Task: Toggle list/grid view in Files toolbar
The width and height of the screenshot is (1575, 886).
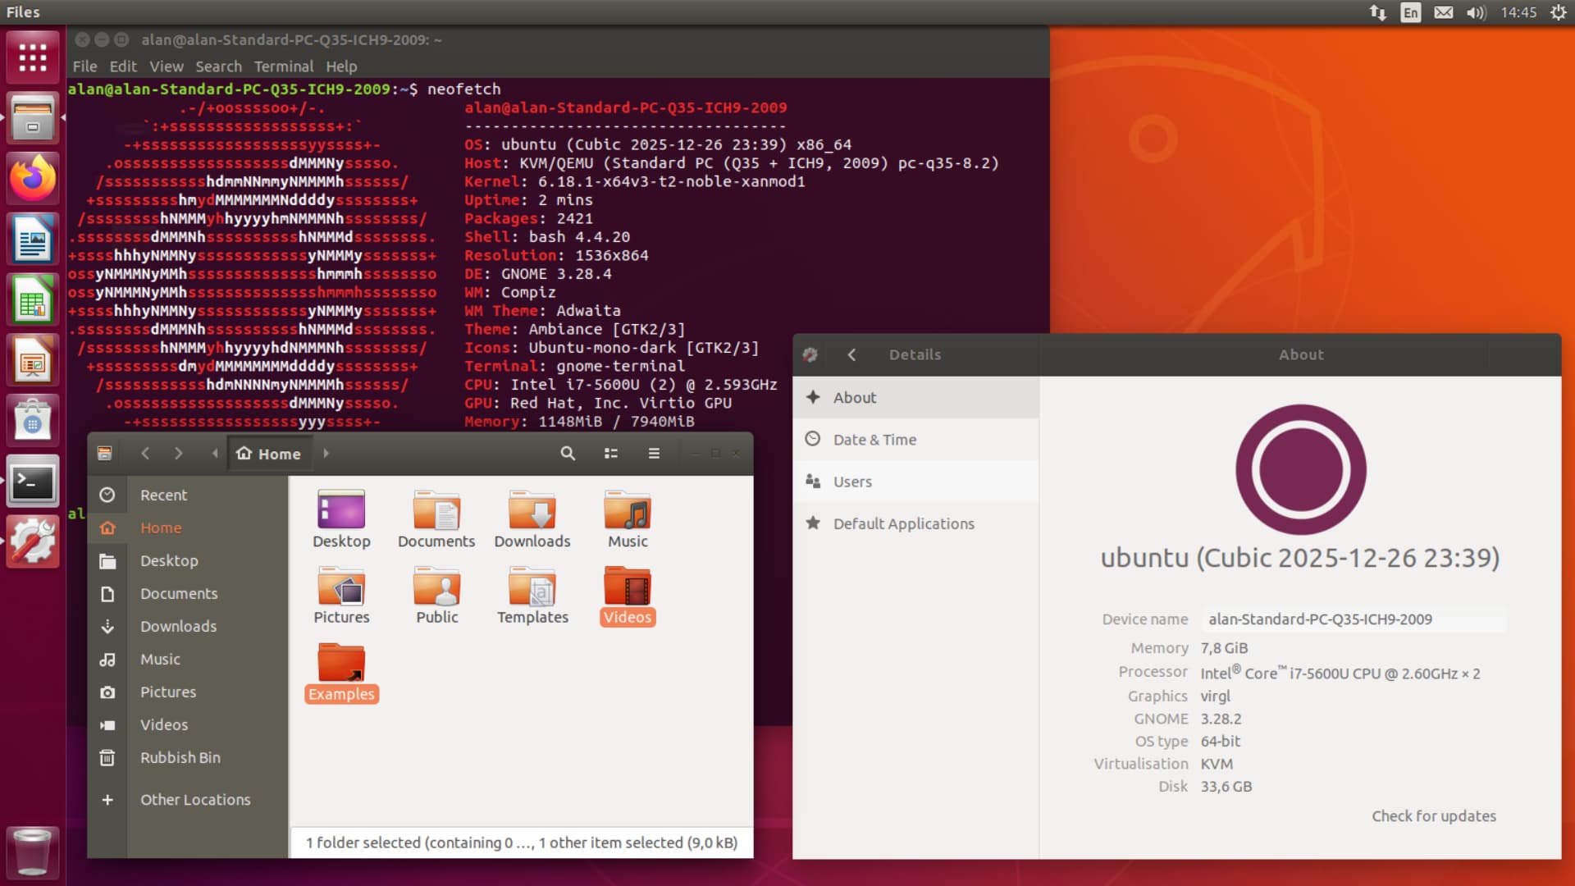Action: click(x=610, y=454)
